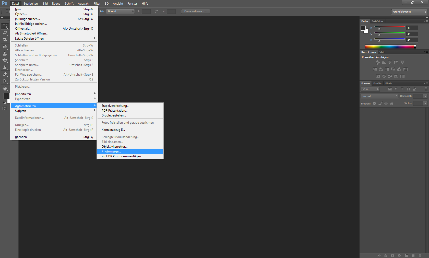Image resolution: width=429 pixels, height=258 pixels.
Task: Choose Stapelverarbeitung... from Automatisieren submenu
Action: (x=130, y=106)
